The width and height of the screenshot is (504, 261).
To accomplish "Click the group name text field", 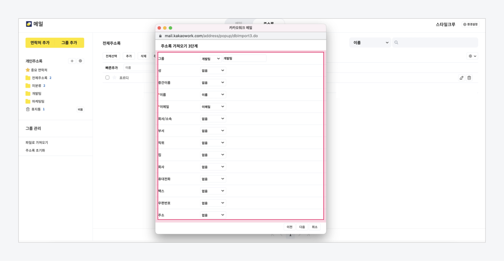I will (x=244, y=59).
